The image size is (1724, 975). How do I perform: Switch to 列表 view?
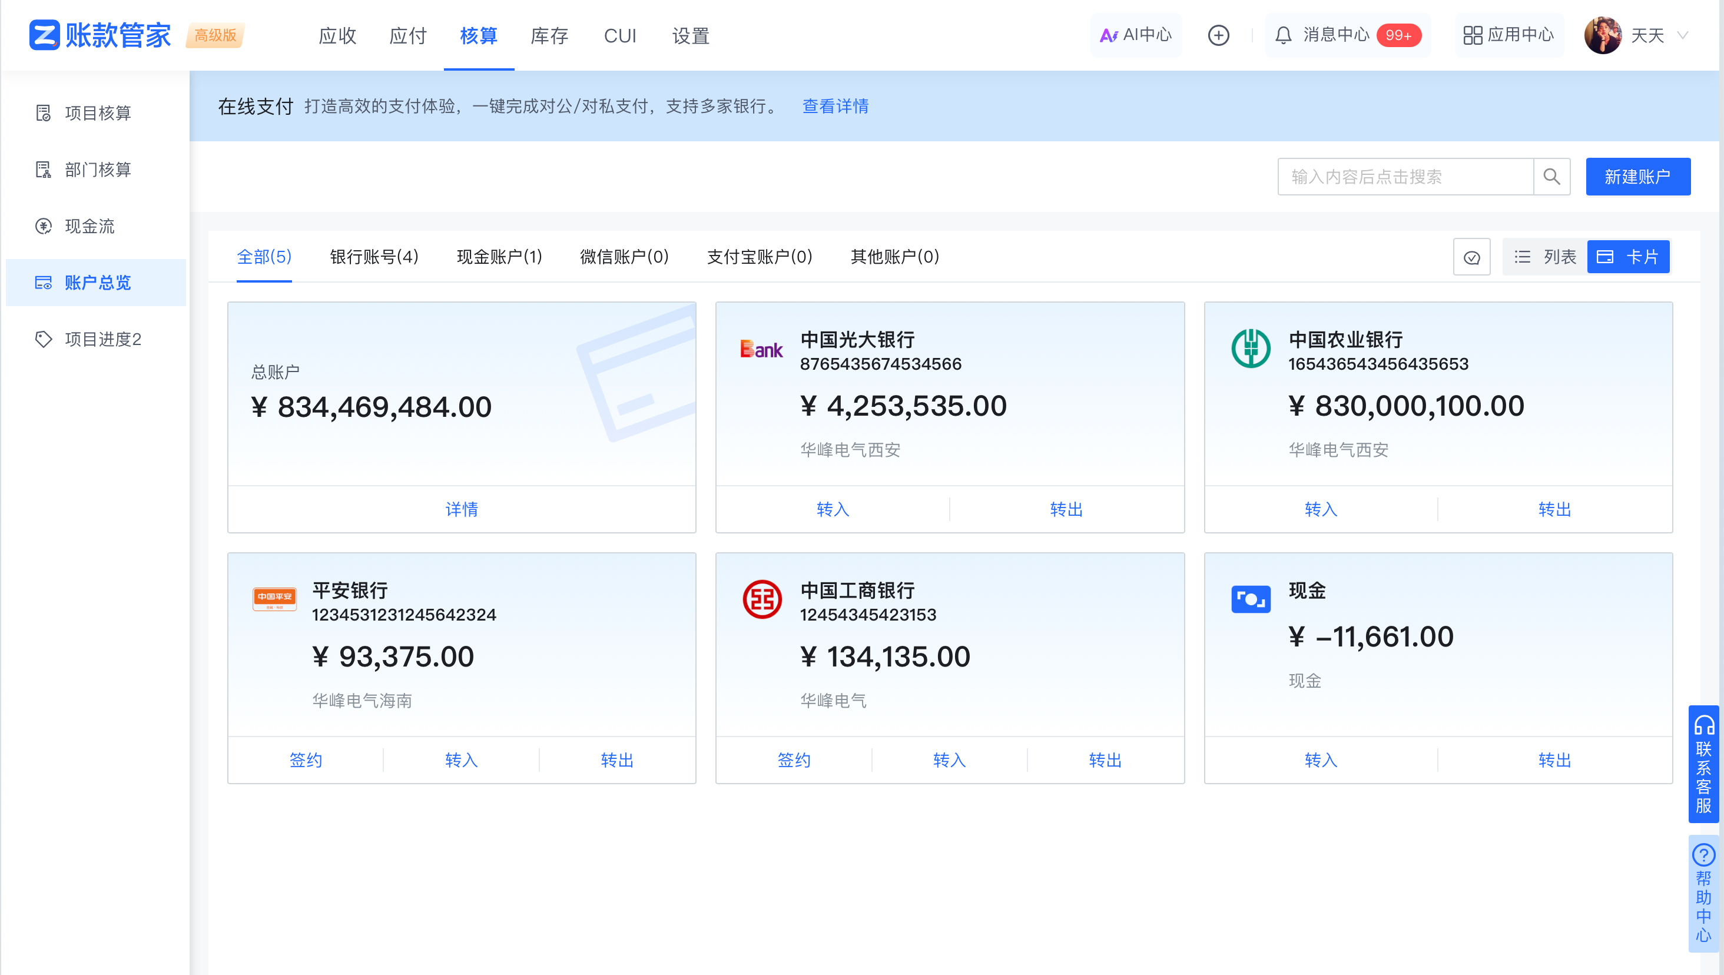(1545, 257)
